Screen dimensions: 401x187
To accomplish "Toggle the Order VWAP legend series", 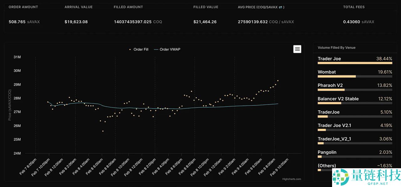I will pos(167,49).
